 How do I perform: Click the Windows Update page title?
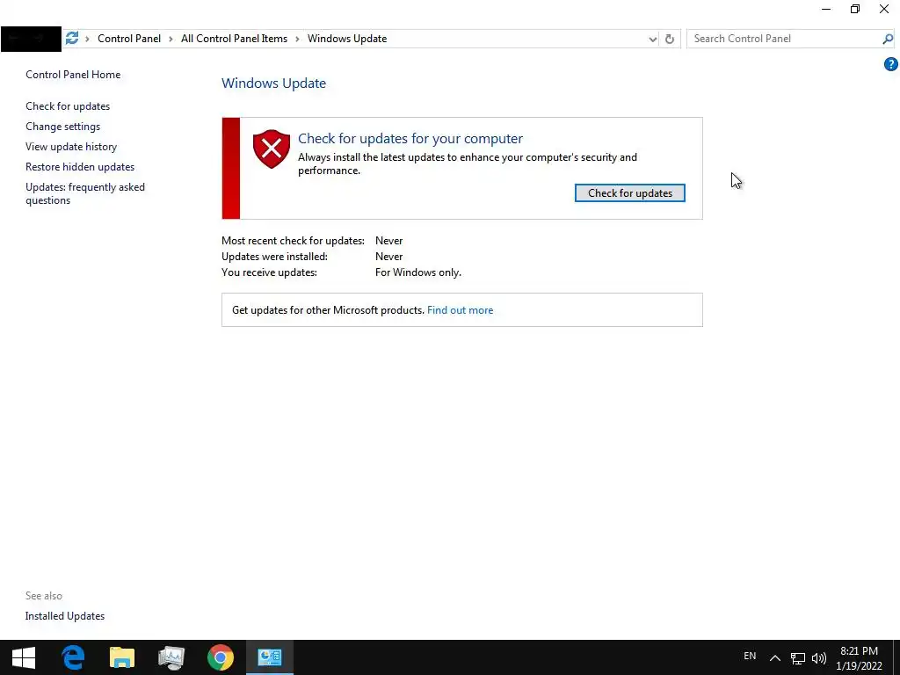(274, 83)
